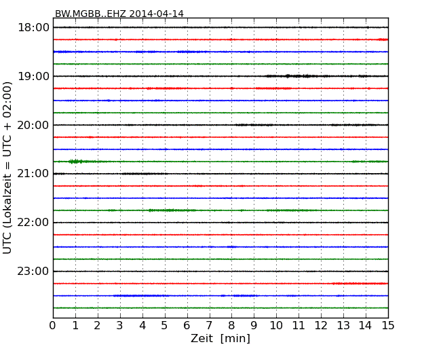Click the x-axis tick label 4
441x353 pixels.
pos(142,326)
